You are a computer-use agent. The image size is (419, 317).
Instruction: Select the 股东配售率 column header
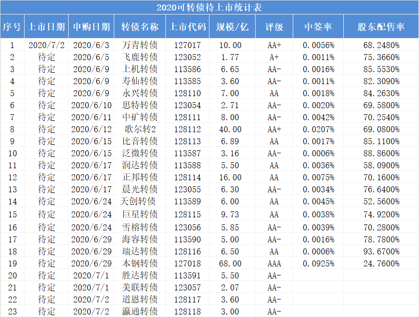click(x=381, y=27)
